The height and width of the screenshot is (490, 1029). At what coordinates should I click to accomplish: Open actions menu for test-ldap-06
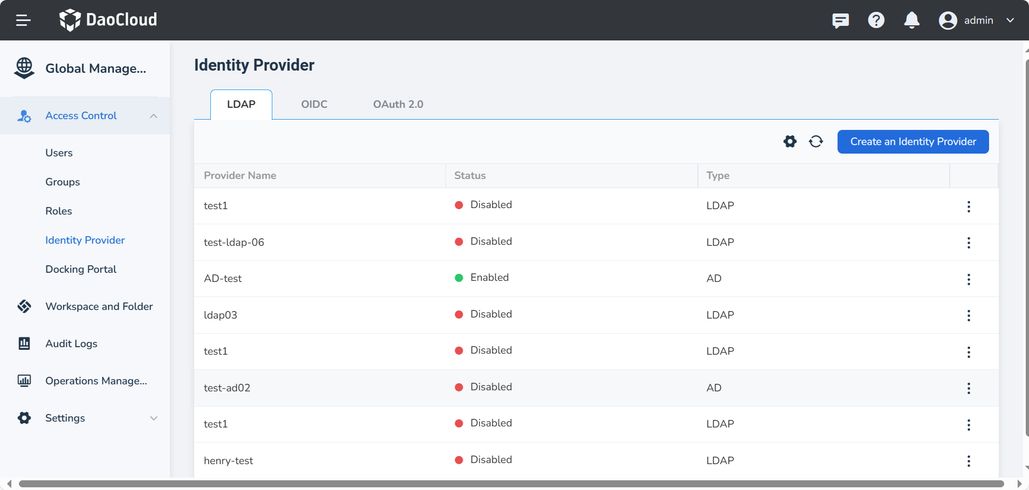(x=969, y=243)
